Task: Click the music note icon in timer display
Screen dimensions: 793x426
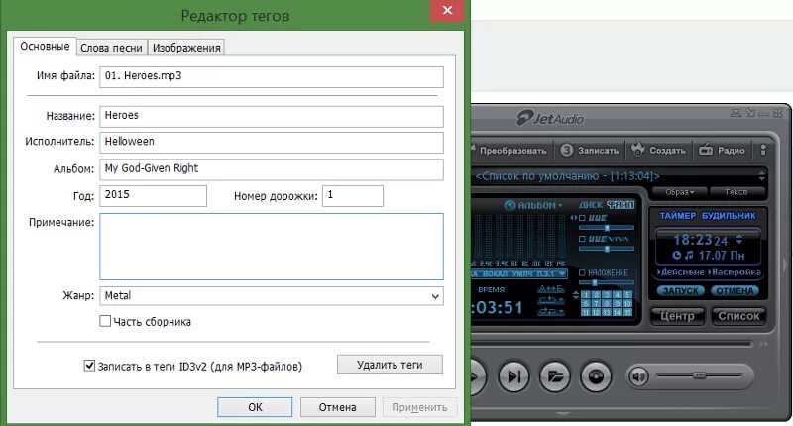Action: click(x=689, y=256)
